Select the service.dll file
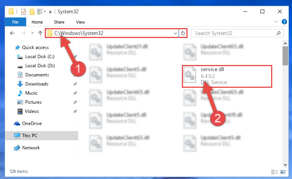 [x=227, y=76]
